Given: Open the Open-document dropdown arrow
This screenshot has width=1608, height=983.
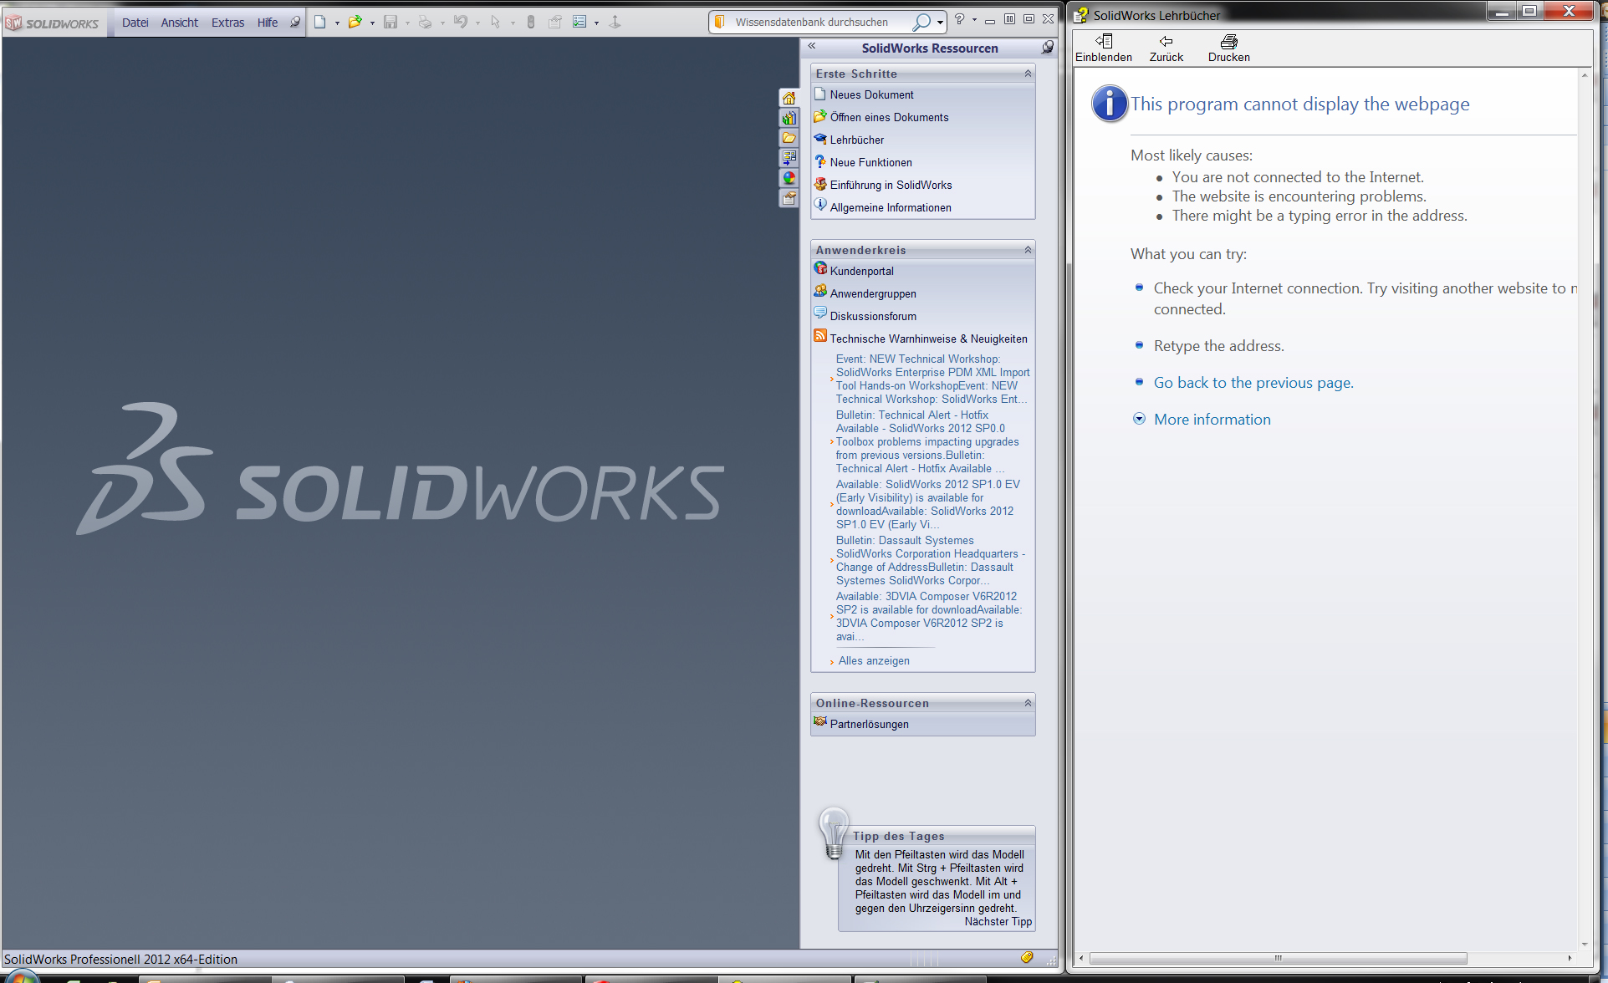Looking at the screenshot, I should 372,23.
